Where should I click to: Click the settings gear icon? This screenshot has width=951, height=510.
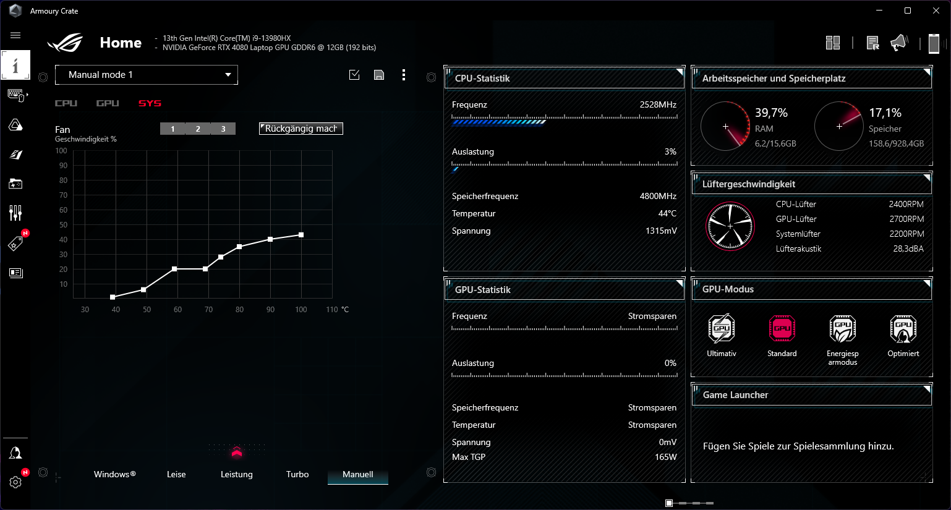(x=15, y=482)
